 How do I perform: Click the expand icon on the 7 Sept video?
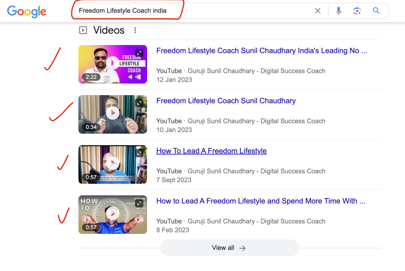(140, 153)
